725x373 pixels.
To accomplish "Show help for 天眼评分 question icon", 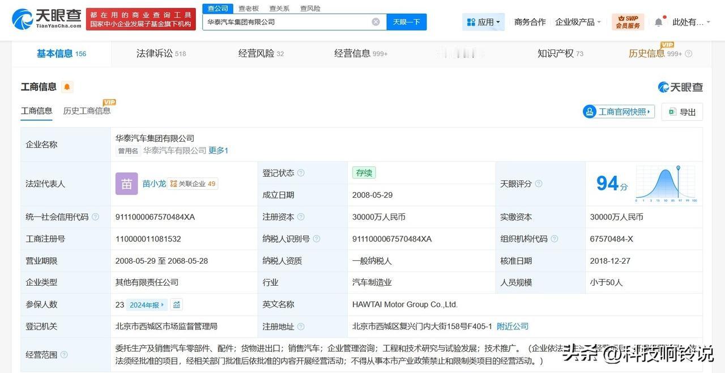I will [539, 184].
